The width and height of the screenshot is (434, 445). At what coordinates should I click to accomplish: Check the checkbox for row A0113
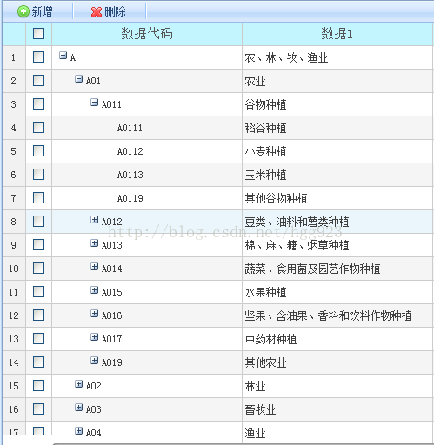click(38, 175)
